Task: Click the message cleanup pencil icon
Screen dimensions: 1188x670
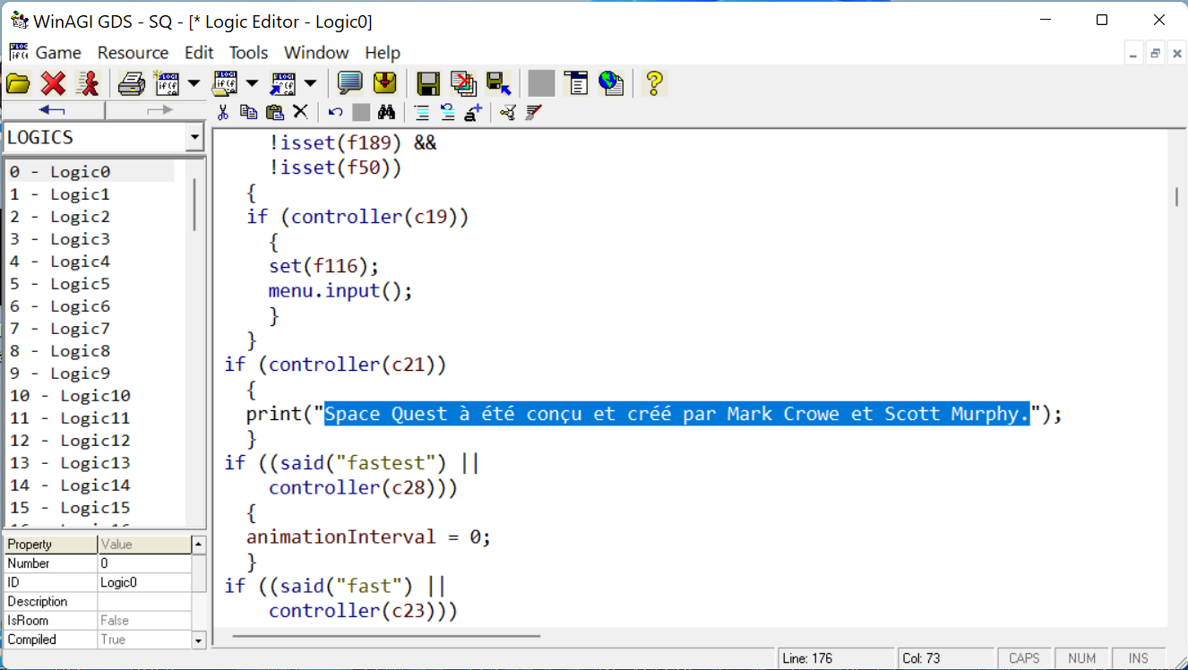Action: [x=533, y=112]
